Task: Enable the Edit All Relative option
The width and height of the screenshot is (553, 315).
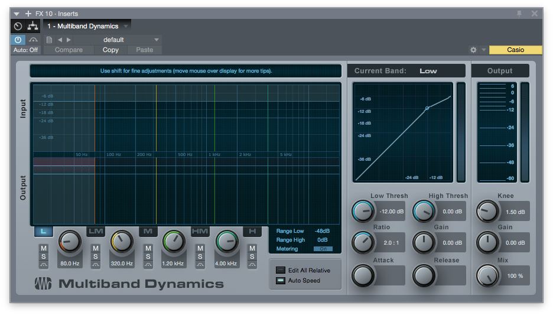Action: point(281,270)
